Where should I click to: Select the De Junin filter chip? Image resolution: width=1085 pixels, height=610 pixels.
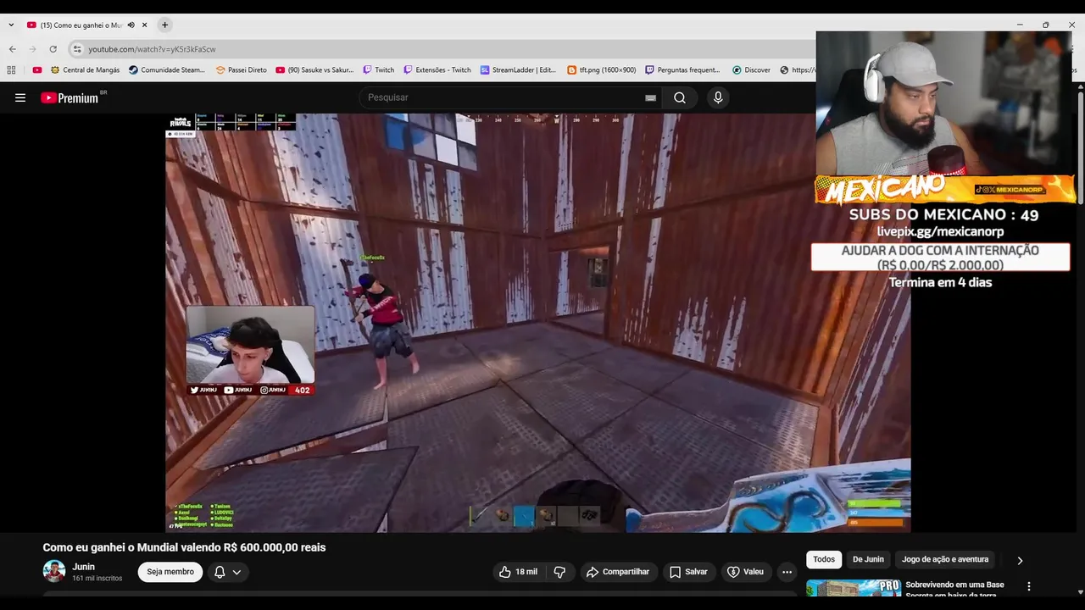[x=868, y=559]
